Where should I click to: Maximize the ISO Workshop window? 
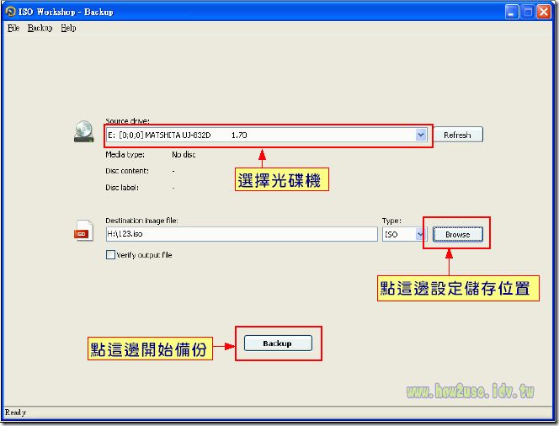pyautogui.click(x=528, y=12)
